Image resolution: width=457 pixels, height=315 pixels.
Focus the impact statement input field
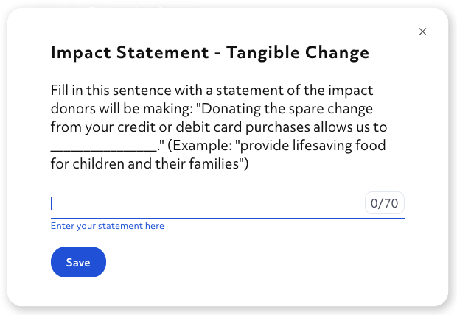point(206,204)
